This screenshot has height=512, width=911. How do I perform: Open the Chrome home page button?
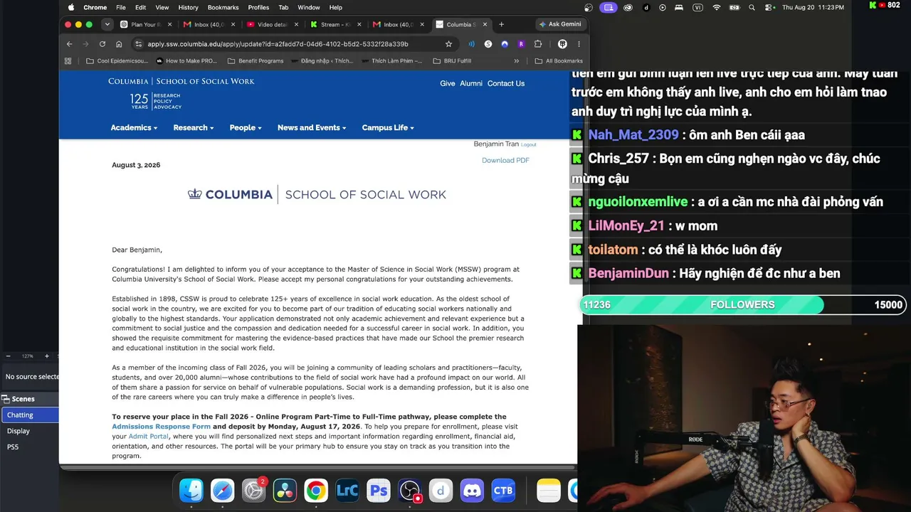119,44
